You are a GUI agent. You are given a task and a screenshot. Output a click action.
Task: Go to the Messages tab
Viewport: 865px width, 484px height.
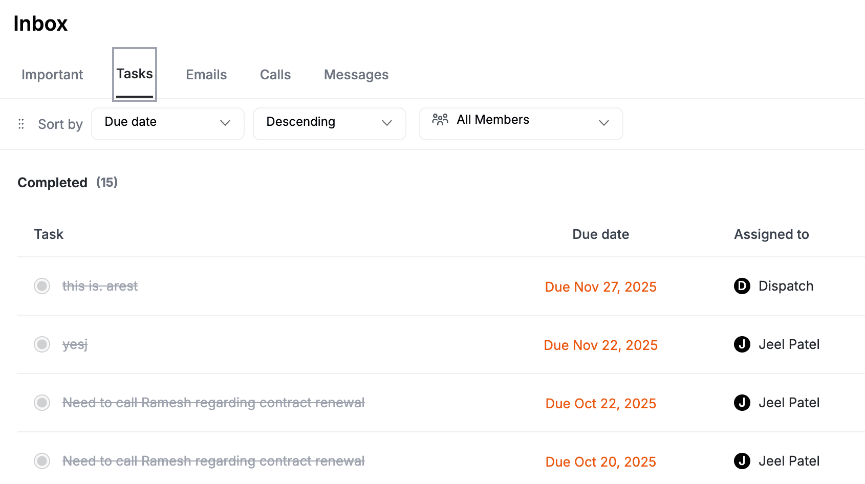point(356,75)
